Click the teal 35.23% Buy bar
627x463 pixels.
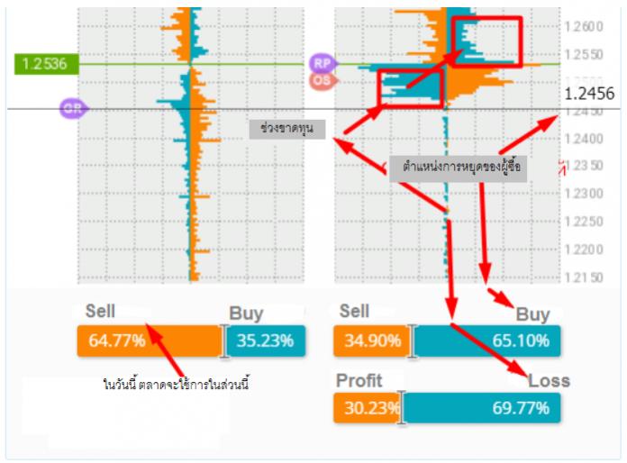coord(267,340)
